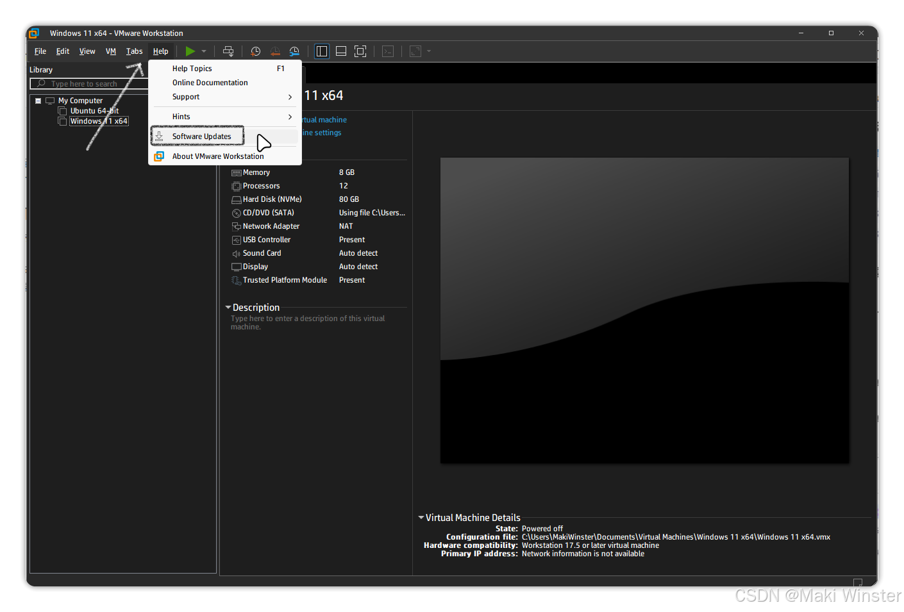
Task: Click the Display monitor icon
Action: [x=237, y=267]
